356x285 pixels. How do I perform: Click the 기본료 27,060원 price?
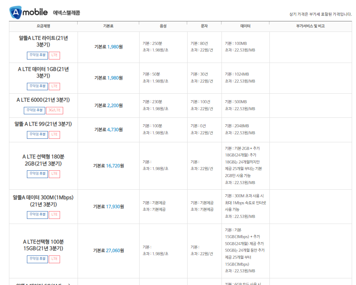pos(108,251)
